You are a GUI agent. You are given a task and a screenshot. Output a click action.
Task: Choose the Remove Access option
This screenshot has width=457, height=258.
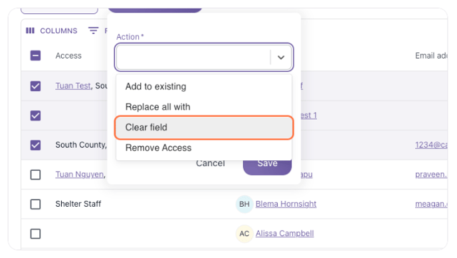coord(204,148)
